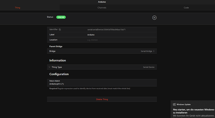
Task: Select the identifier value text
Action: click(x=106, y=30)
